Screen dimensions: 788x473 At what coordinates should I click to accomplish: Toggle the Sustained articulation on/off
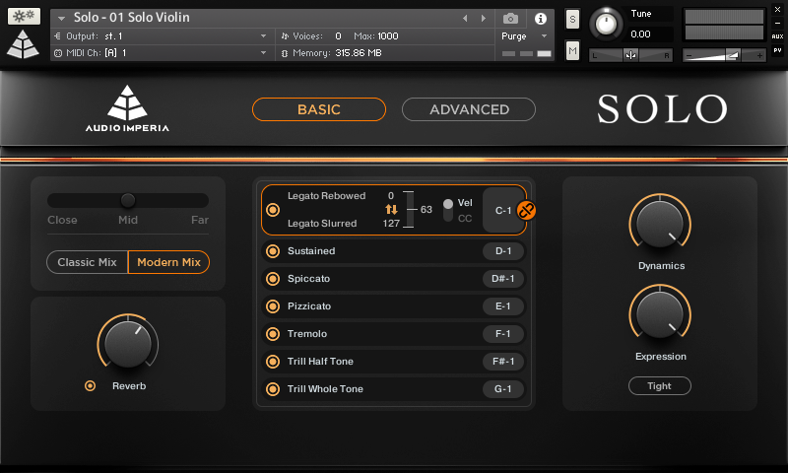tap(273, 251)
